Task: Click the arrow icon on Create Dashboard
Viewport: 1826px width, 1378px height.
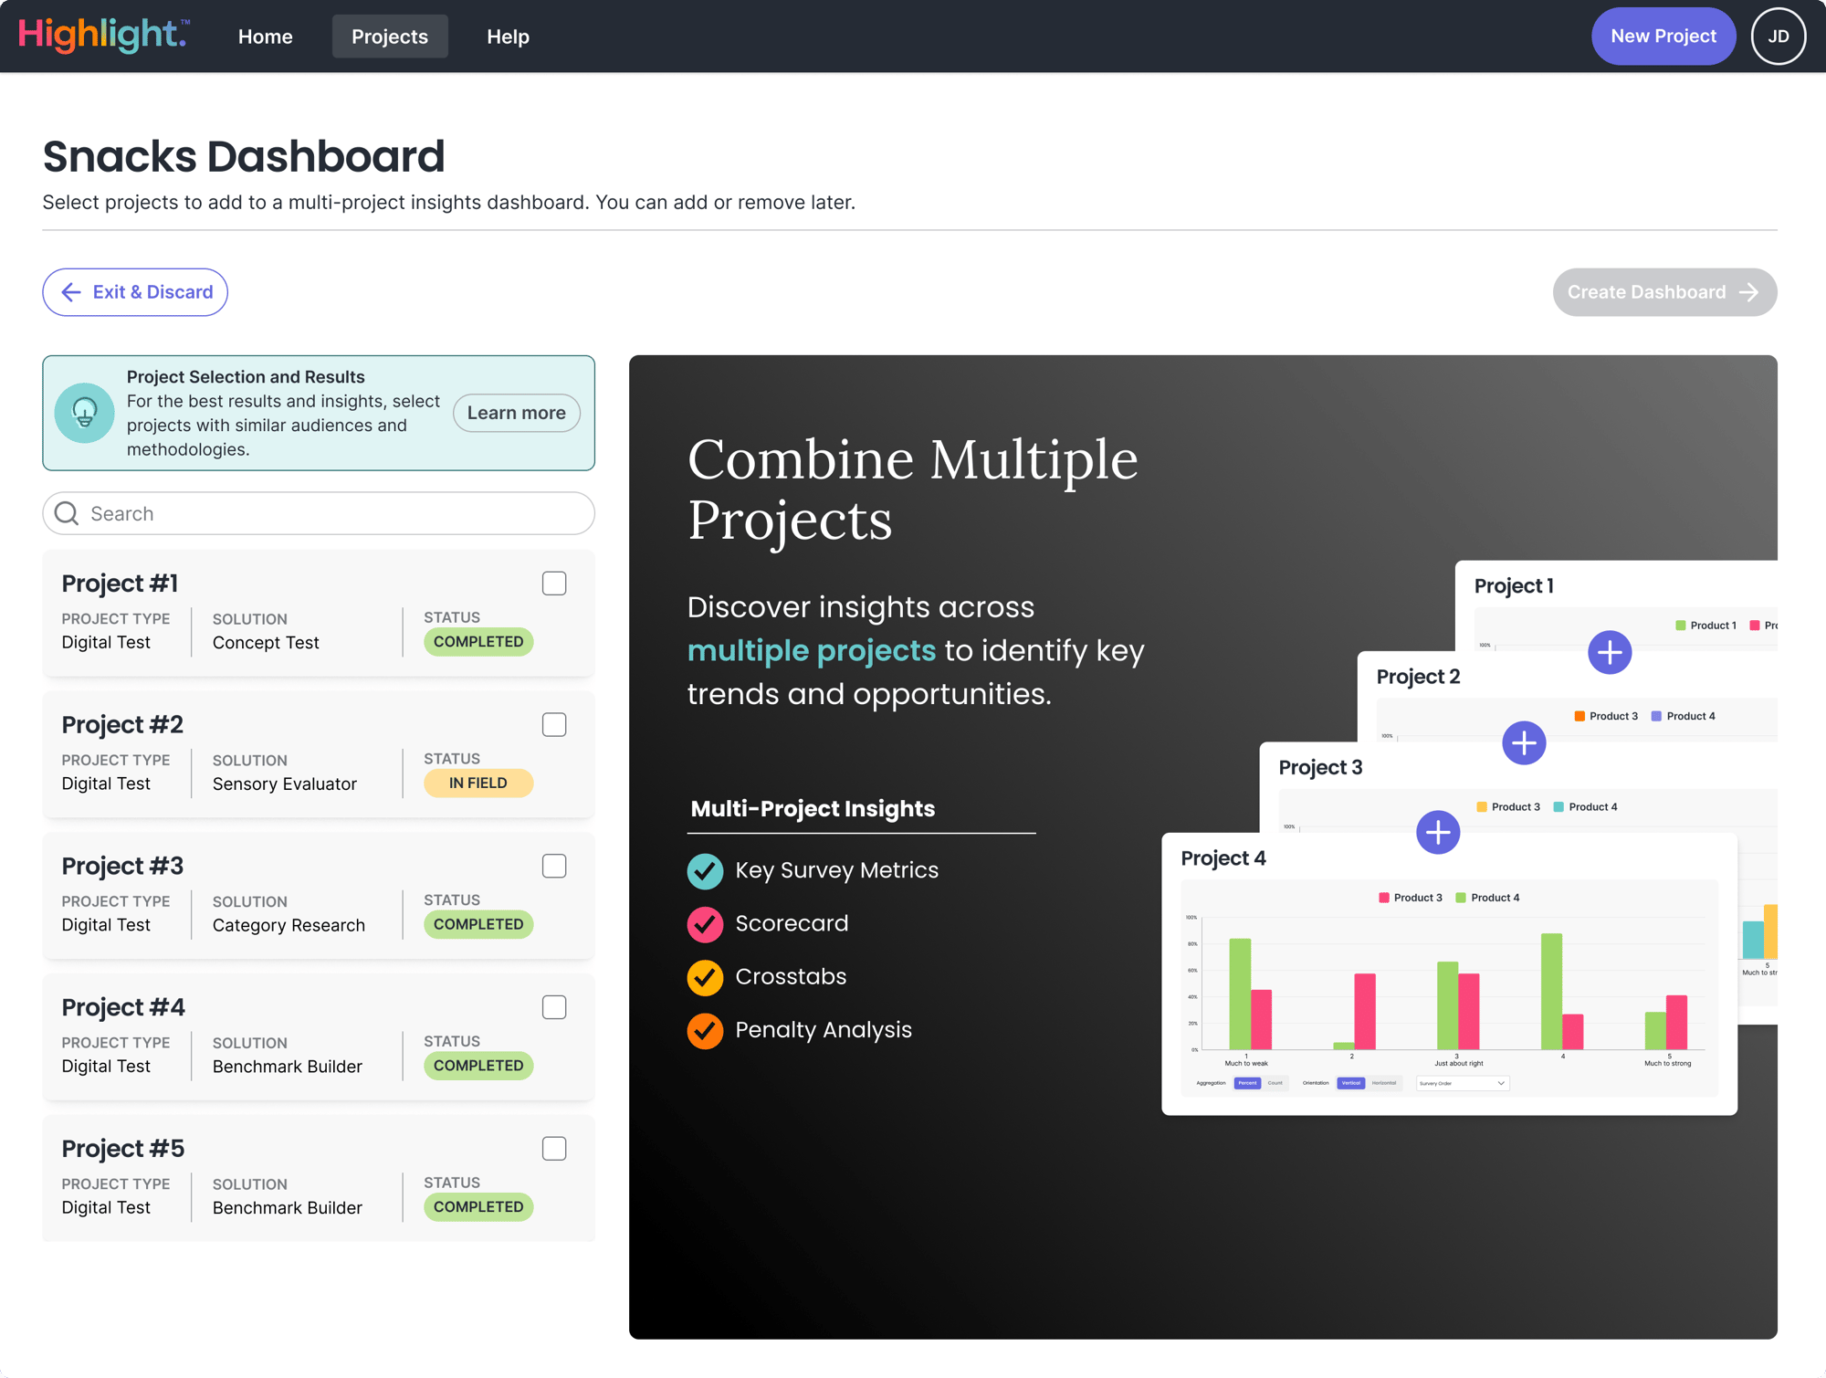Action: (1748, 292)
